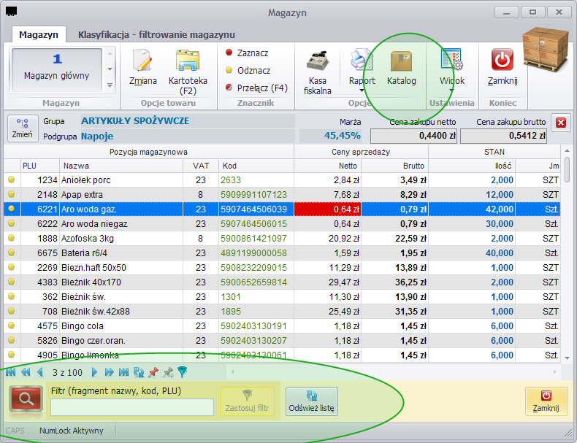Image resolution: width=577 pixels, height=443 pixels.
Task: Click the red pin bookmark icon
Action: pyautogui.click(x=153, y=372)
